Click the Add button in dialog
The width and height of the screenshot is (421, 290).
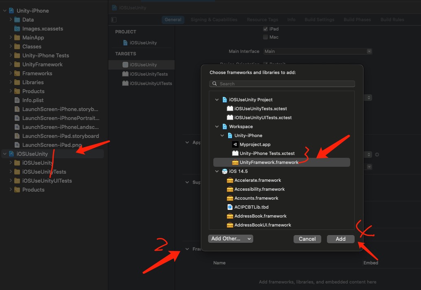click(x=340, y=239)
